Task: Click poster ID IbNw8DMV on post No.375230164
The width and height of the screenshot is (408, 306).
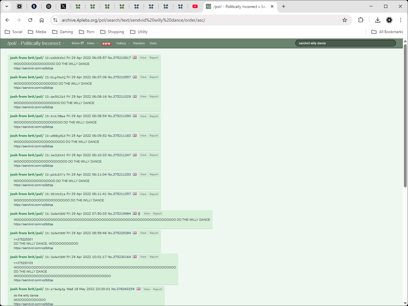Action: point(55,257)
